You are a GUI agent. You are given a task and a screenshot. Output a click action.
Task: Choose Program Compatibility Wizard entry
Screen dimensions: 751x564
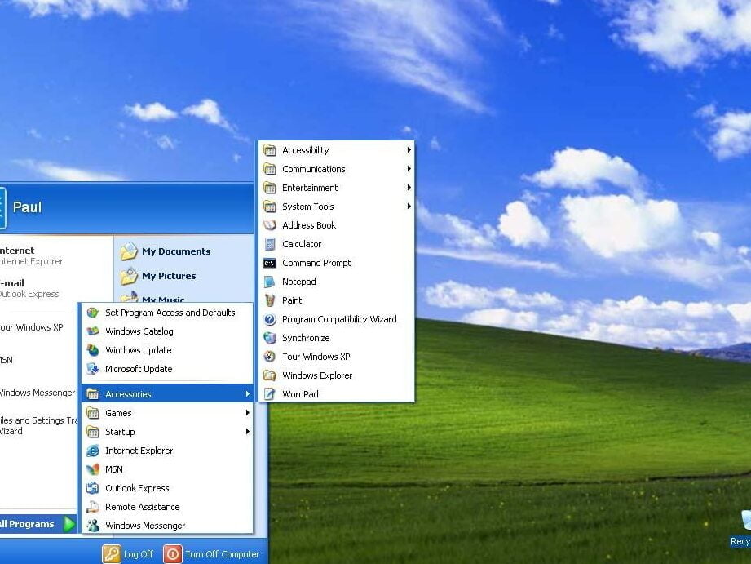(x=339, y=319)
